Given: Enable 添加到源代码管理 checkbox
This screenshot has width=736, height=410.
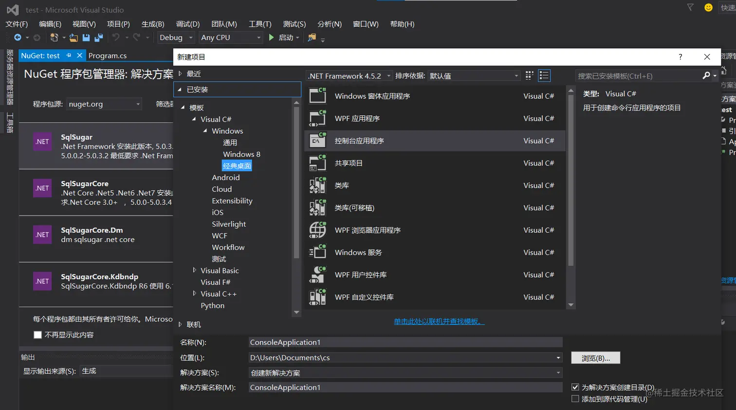Looking at the screenshot, I should click(x=575, y=399).
